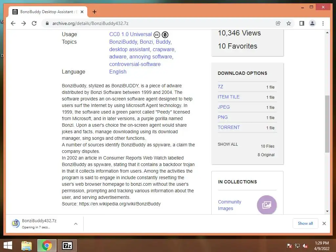Open the Community Images collection link
Image resolution: width=336 pixels, height=252 pixels.
coord(229,205)
